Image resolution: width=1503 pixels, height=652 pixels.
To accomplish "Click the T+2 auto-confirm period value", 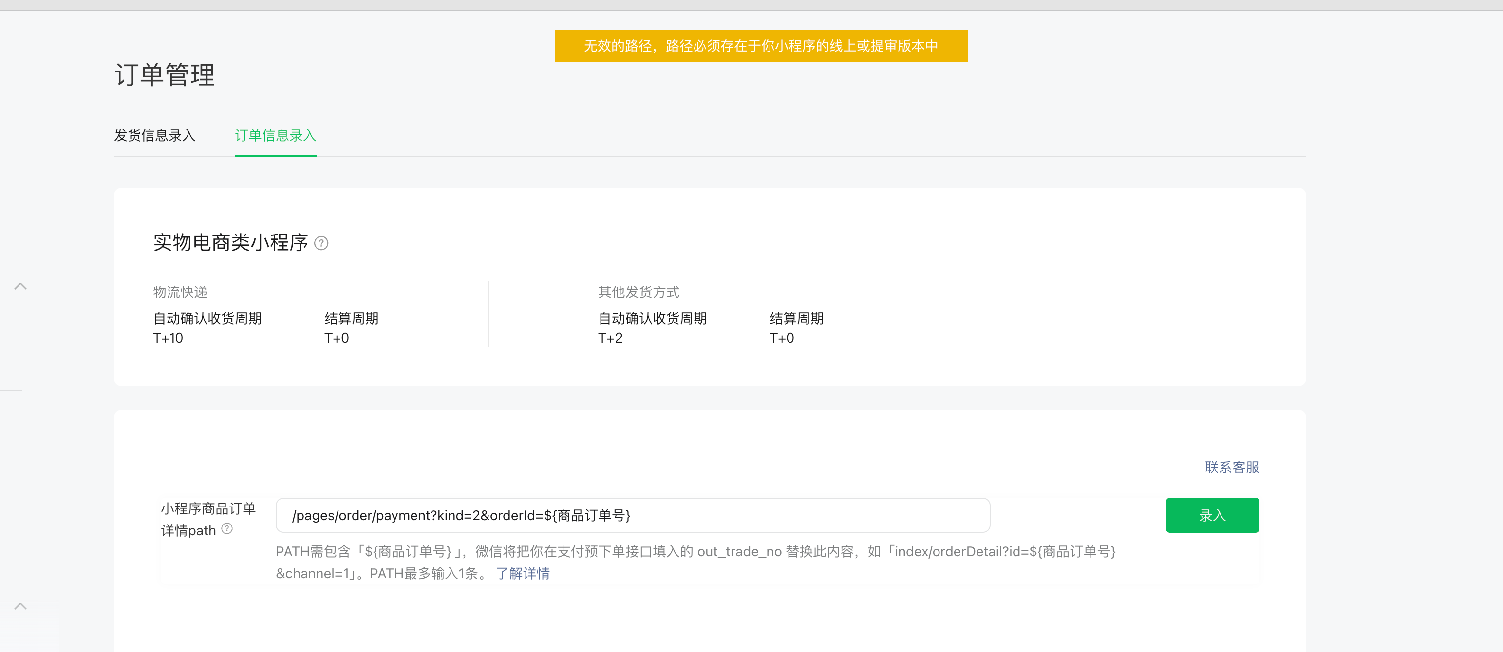I will click(x=610, y=338).
